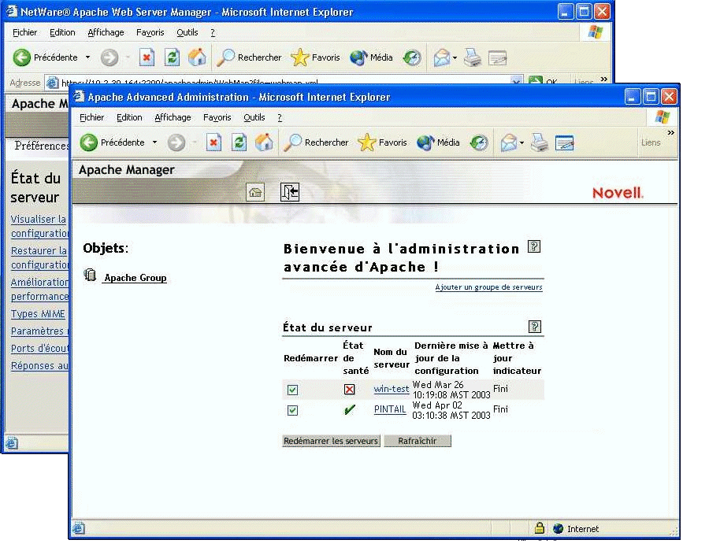The height and width of the screenshot is (551, 709).
Task: Click the Exit door icon in Apache Manager
Action: [x=290, y=191]
